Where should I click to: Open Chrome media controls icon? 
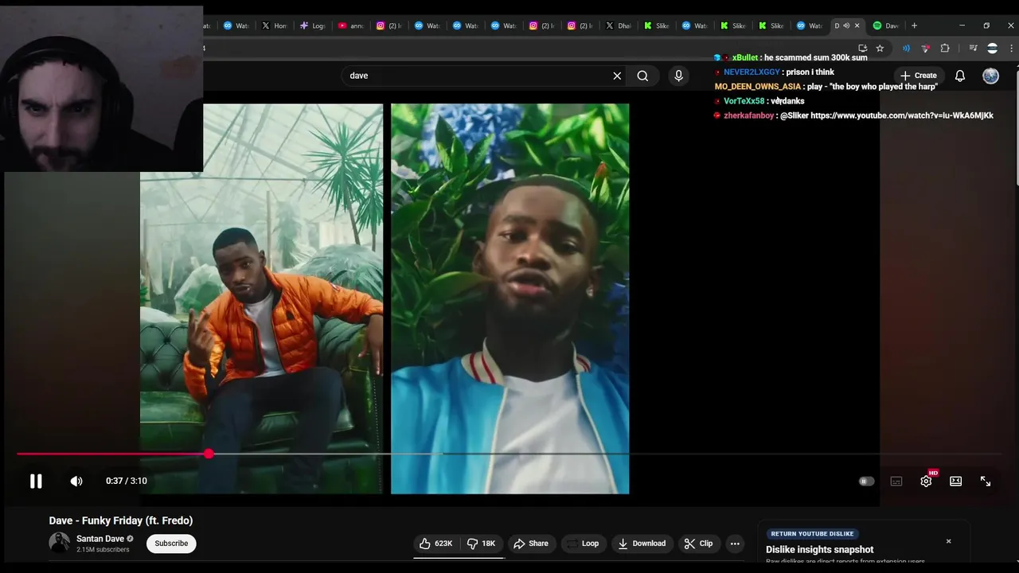pyautogui.click(x=973, y=49)
